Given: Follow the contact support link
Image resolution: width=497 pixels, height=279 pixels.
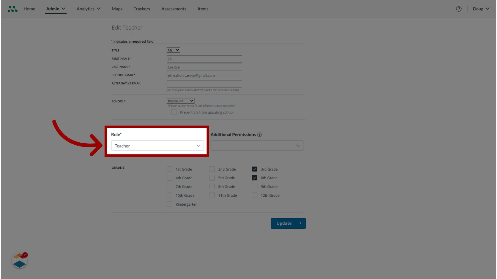Looking at the screenshot, I should pyautogui.click(x=223, y=106).
